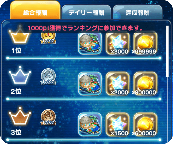
Task: Tap the x999999 gold coin reward
Action: click(x=145, y=43)
